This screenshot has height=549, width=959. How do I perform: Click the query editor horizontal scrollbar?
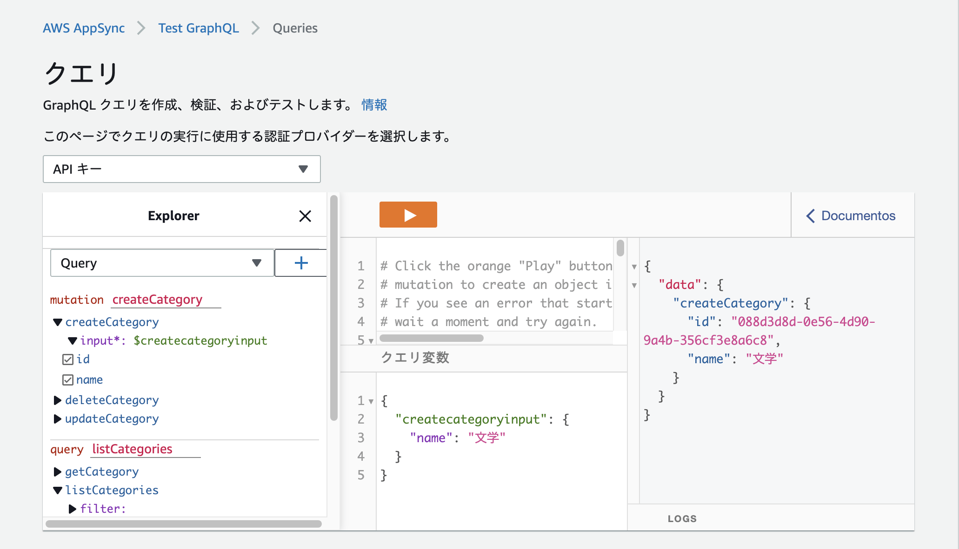432,338
